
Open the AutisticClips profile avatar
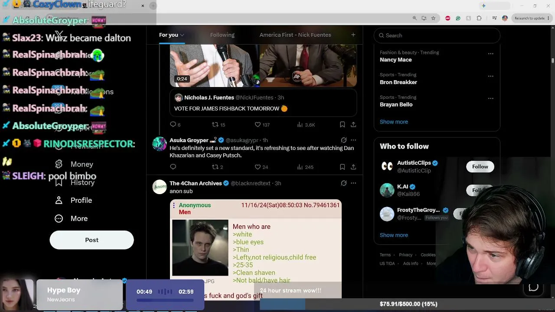click(x=387, y=166)
